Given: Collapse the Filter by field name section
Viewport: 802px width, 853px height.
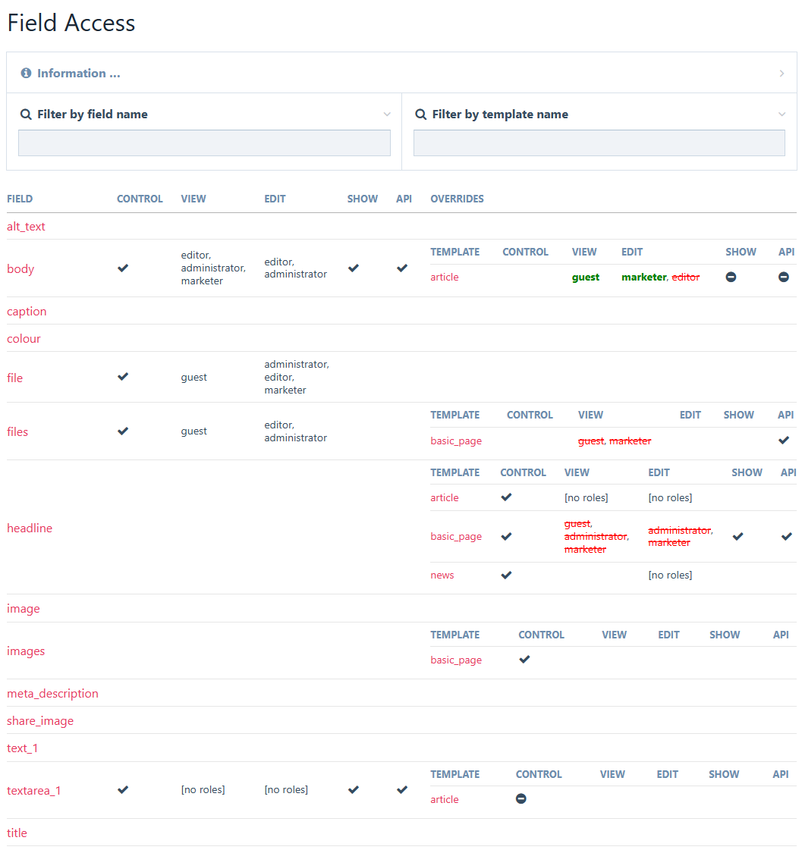Looking at the screenshot, I should tap(387, 114).
